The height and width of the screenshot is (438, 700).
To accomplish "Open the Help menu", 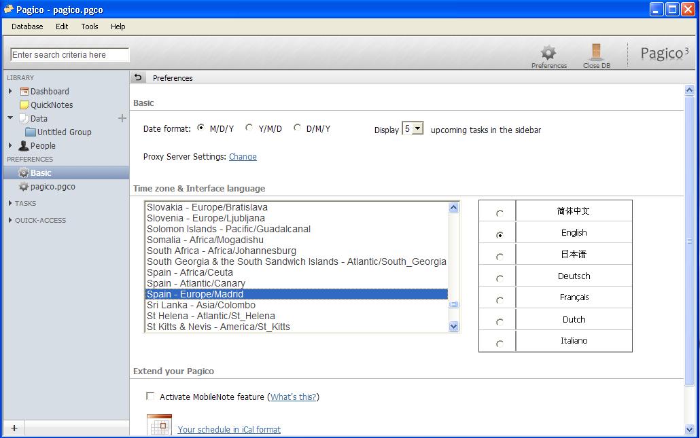I will click(x=118, y=26).
